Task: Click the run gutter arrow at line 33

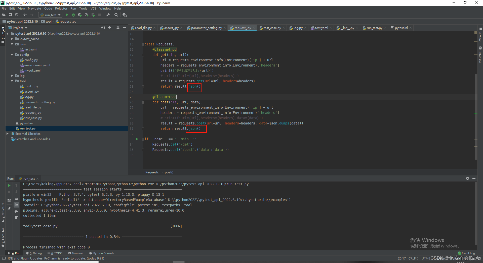Action: [x=137, y=139]
